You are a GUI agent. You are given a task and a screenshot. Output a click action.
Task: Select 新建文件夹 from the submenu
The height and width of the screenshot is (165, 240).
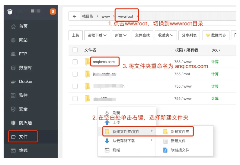(180, 132)
